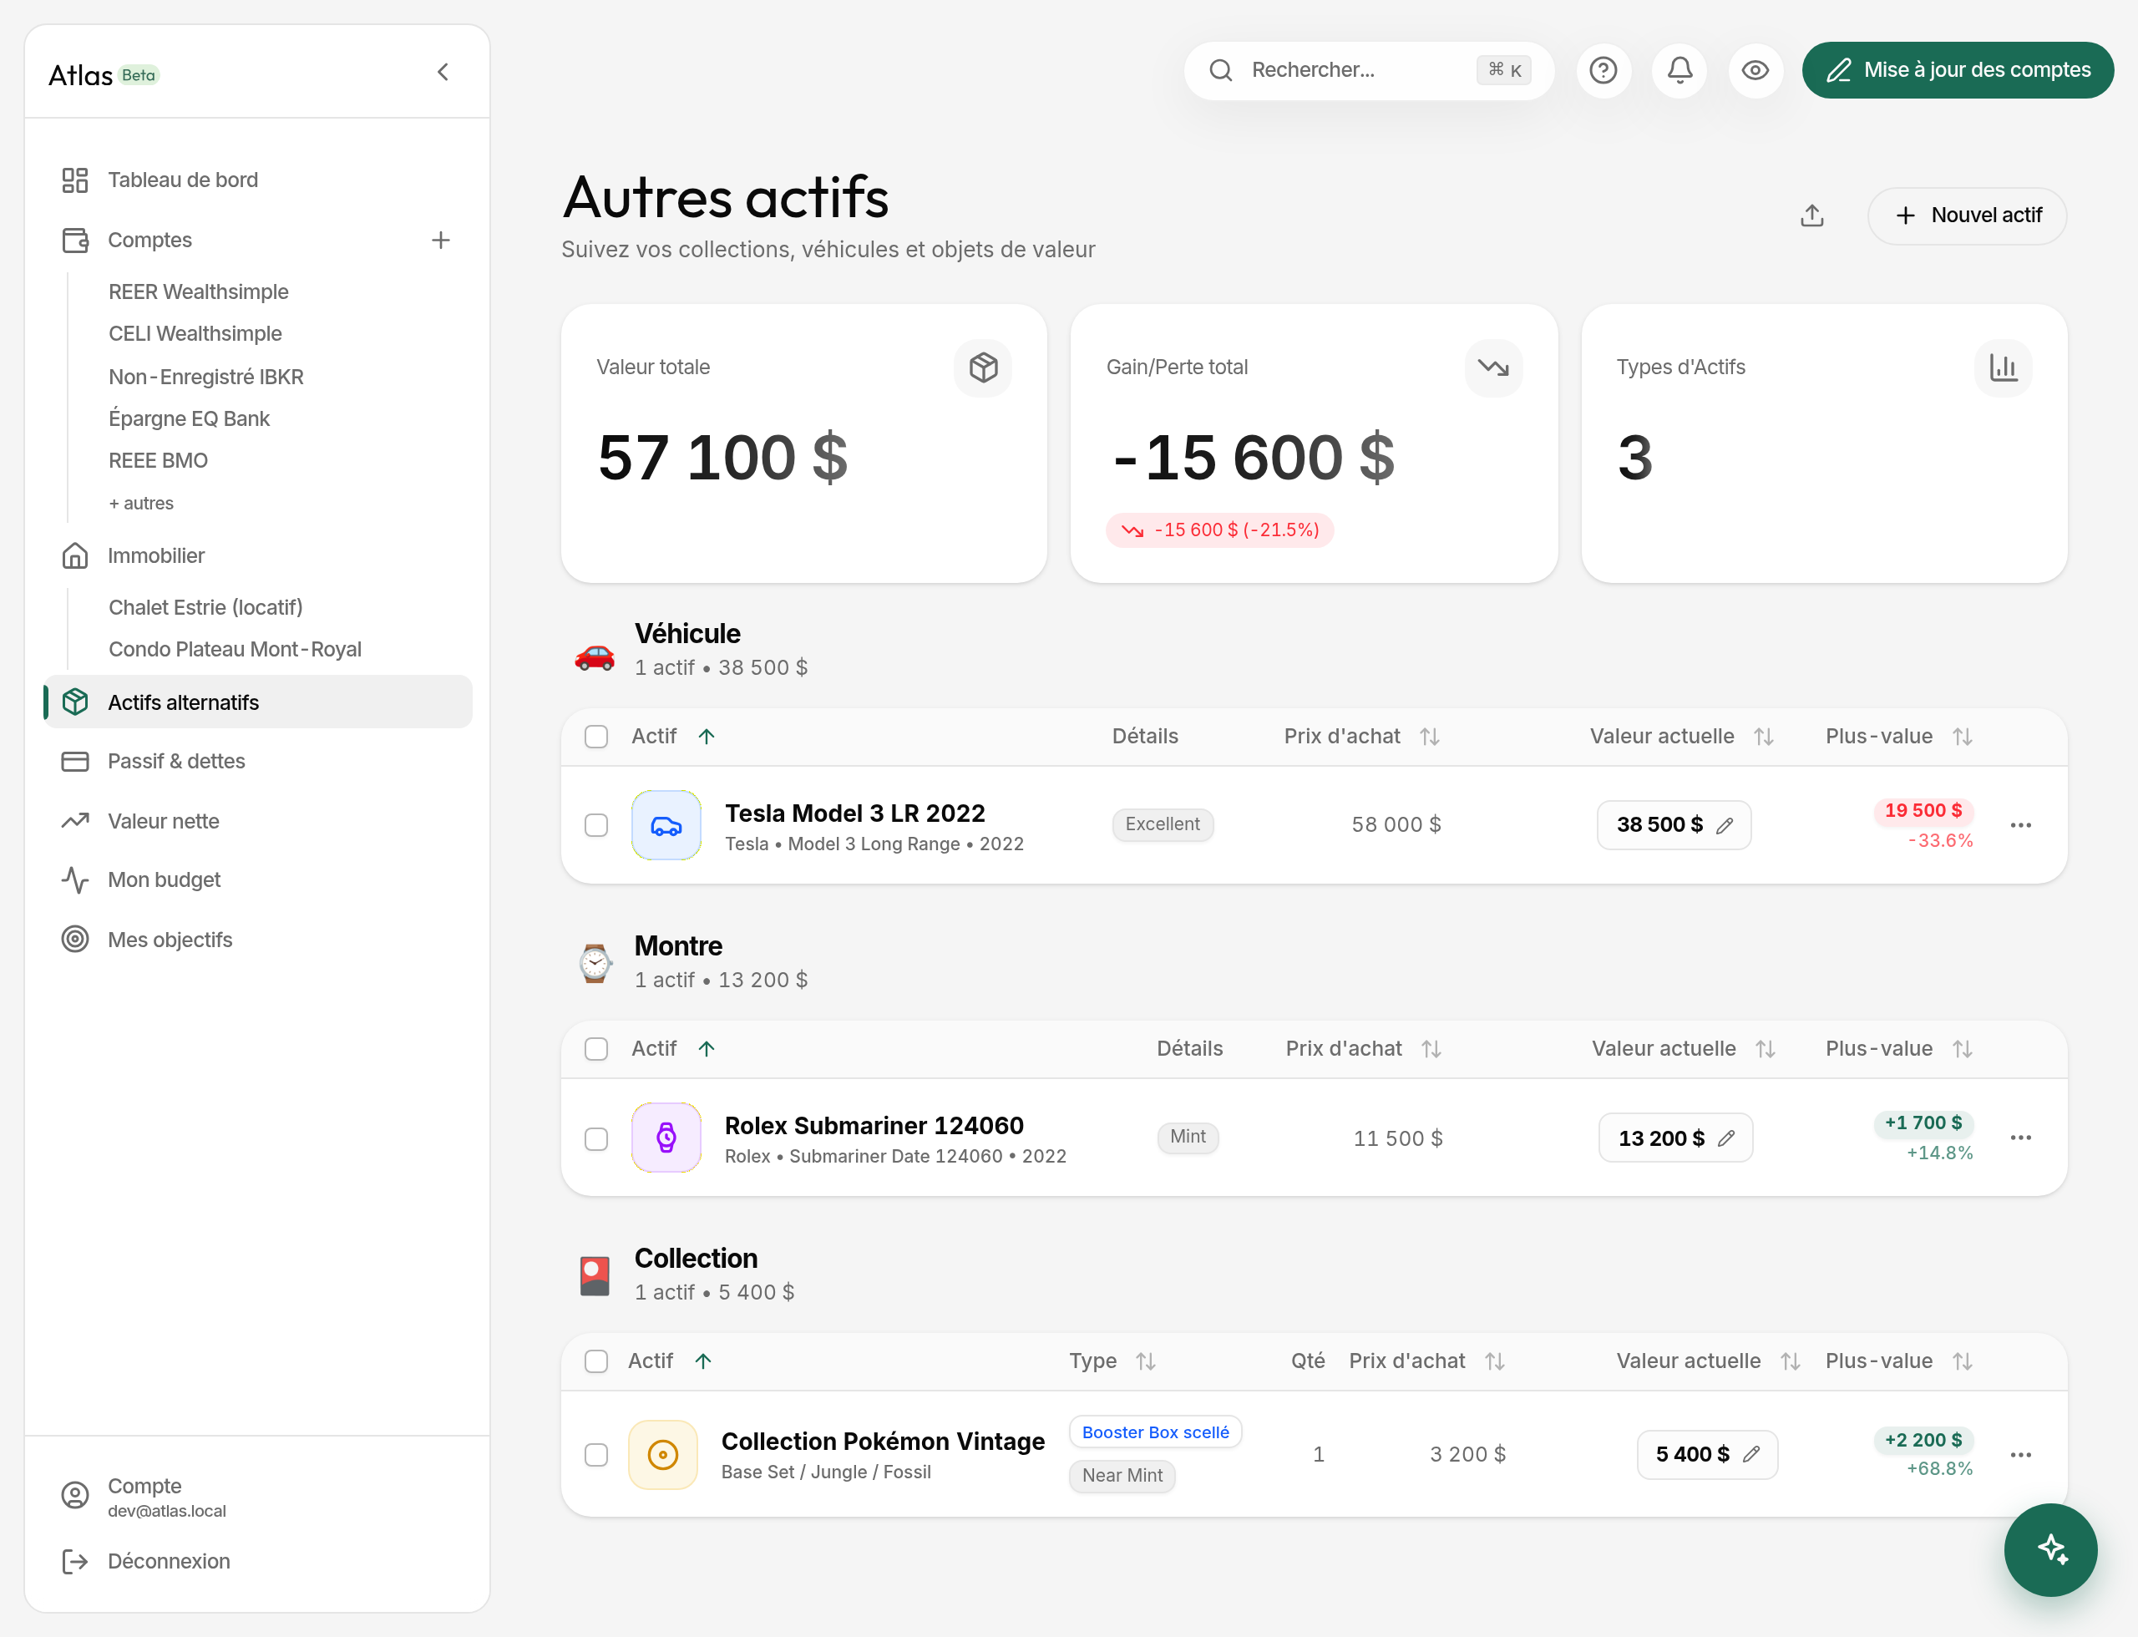
Task: Check the Tesla Model 3 row checkbox
Action: pyautogui.click(x=595, y=825)
